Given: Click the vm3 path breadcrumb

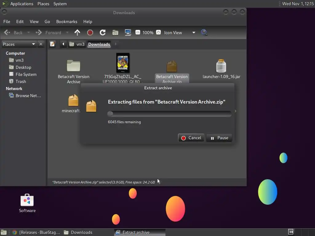Looking at the screenshot, I should 77,44.
